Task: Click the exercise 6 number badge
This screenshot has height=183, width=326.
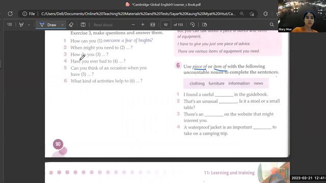Action: click(178, 66)
